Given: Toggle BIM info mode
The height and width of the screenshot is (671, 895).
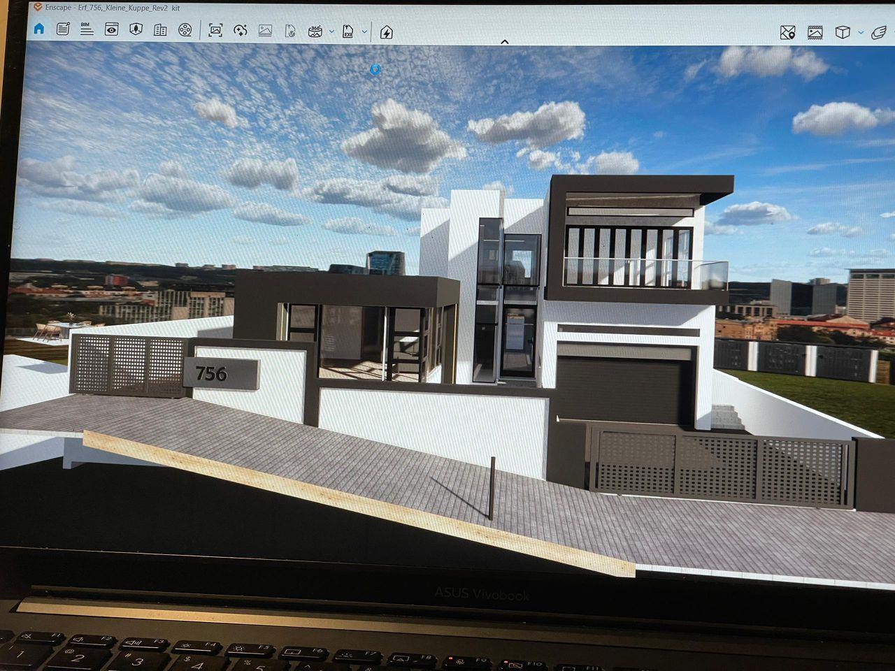Looking at the screenshot, I should [x=87, y=29].
